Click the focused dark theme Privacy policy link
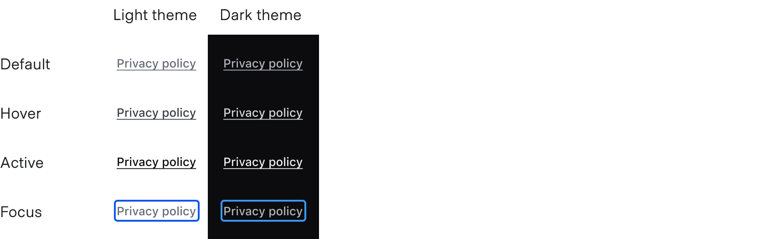 pyautogui.click(x=263, y=211)
